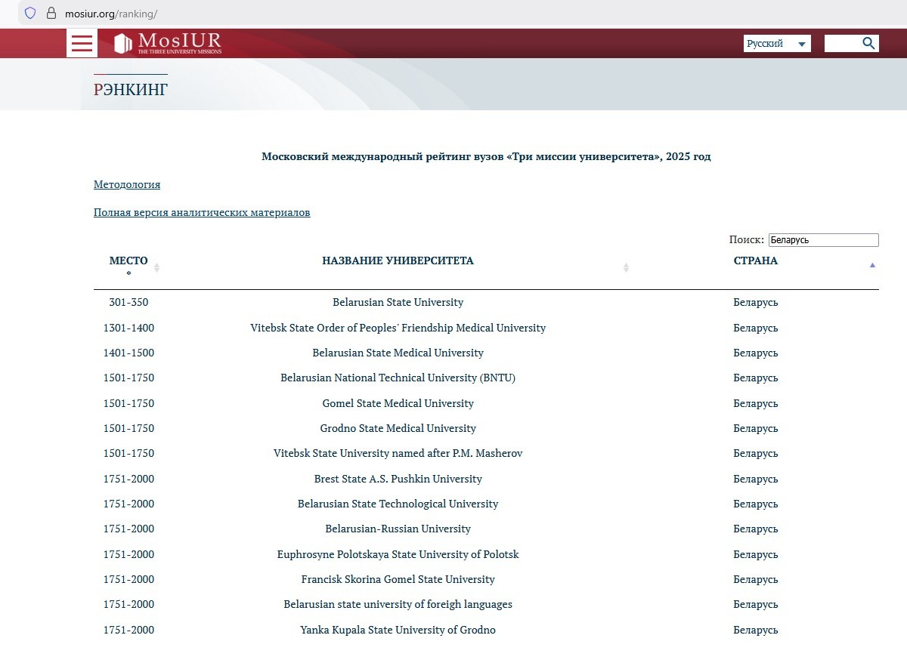
Task: Select Yanka Kupala State University of Grodno
Action: coord(398,630)
